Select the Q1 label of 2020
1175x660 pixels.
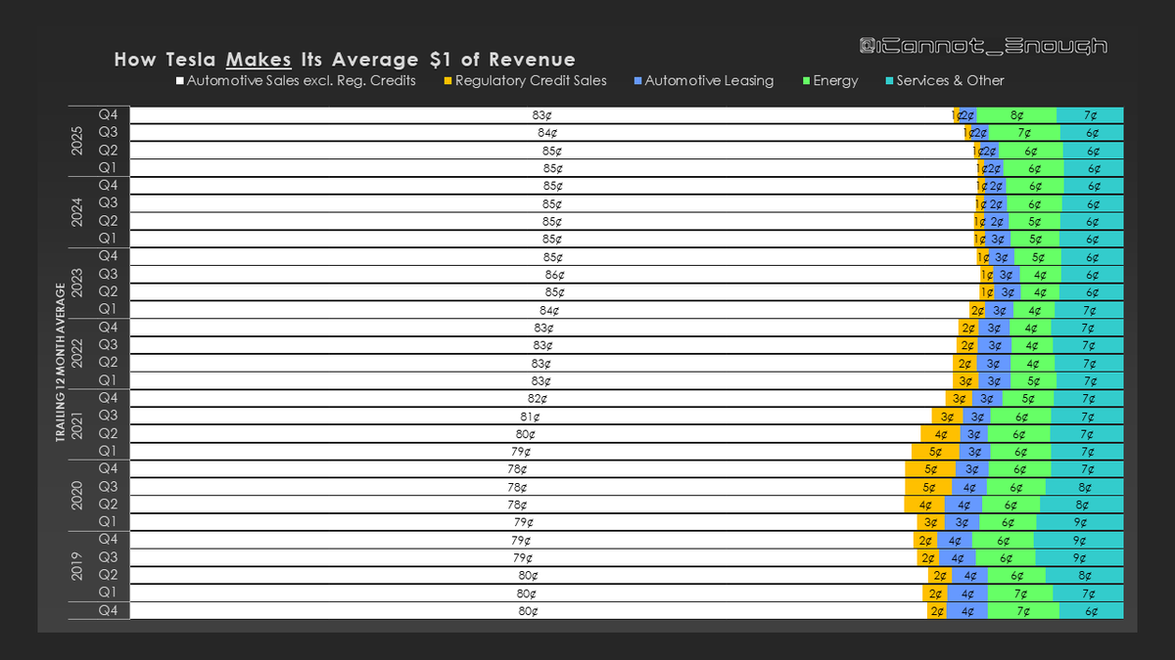109,522
